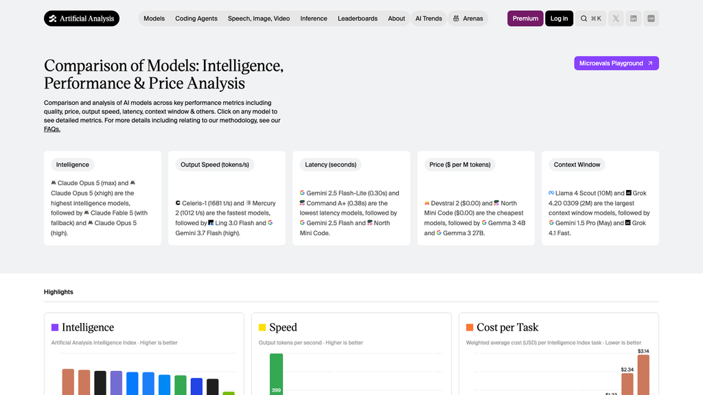
Task: Follow the FAQs link
Action: (52, 129)
